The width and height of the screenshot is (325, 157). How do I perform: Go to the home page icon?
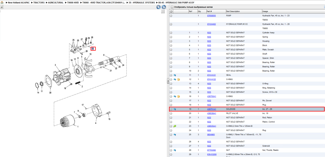click(2, 3)
